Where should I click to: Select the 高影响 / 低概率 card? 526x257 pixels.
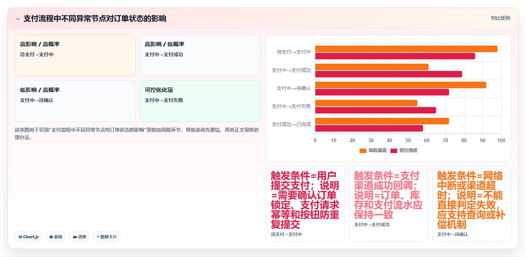200,56
